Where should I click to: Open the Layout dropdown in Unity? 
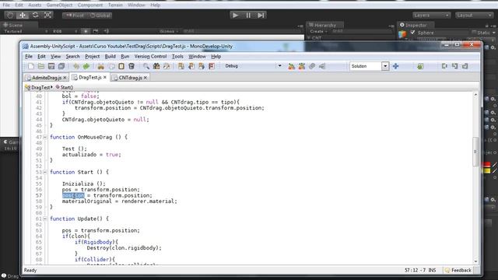[474, 16]
